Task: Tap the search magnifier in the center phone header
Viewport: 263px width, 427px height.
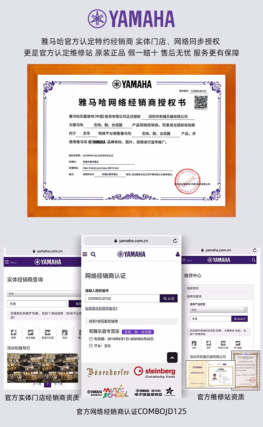Action: pos(93,254)
